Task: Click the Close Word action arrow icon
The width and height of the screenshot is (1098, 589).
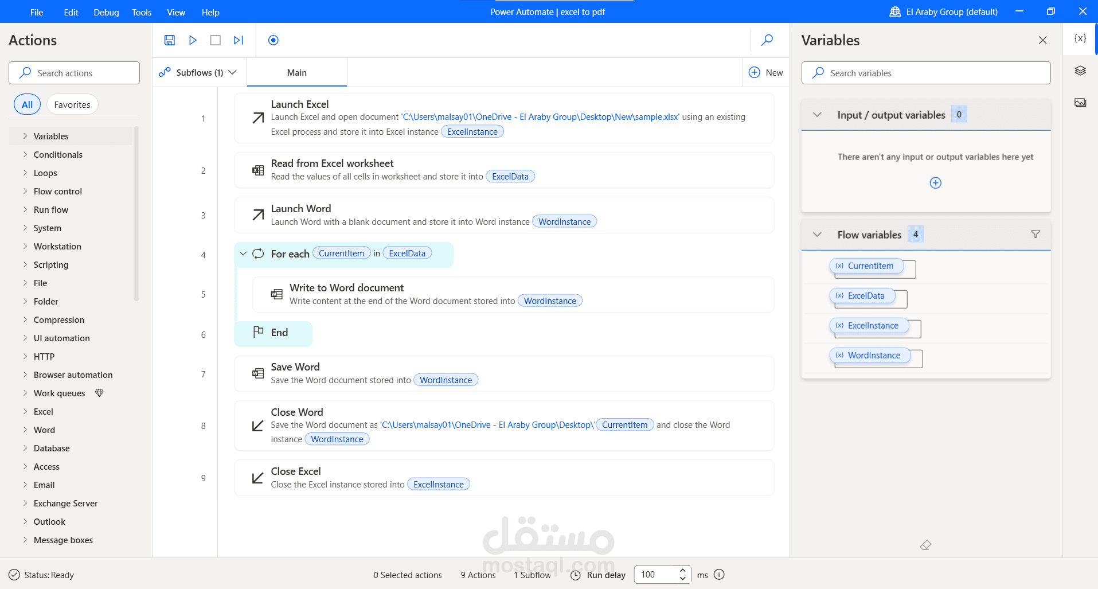Action: coord(258,426)
